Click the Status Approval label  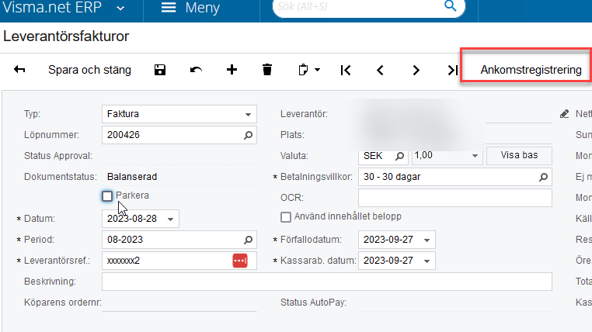58,156
